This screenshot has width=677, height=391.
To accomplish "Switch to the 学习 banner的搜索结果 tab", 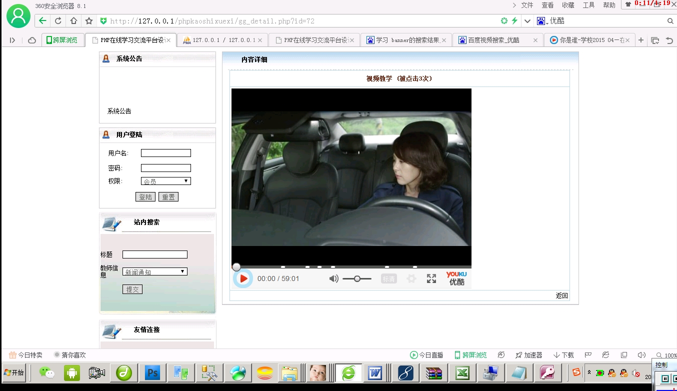I will (x=406, y=40).
